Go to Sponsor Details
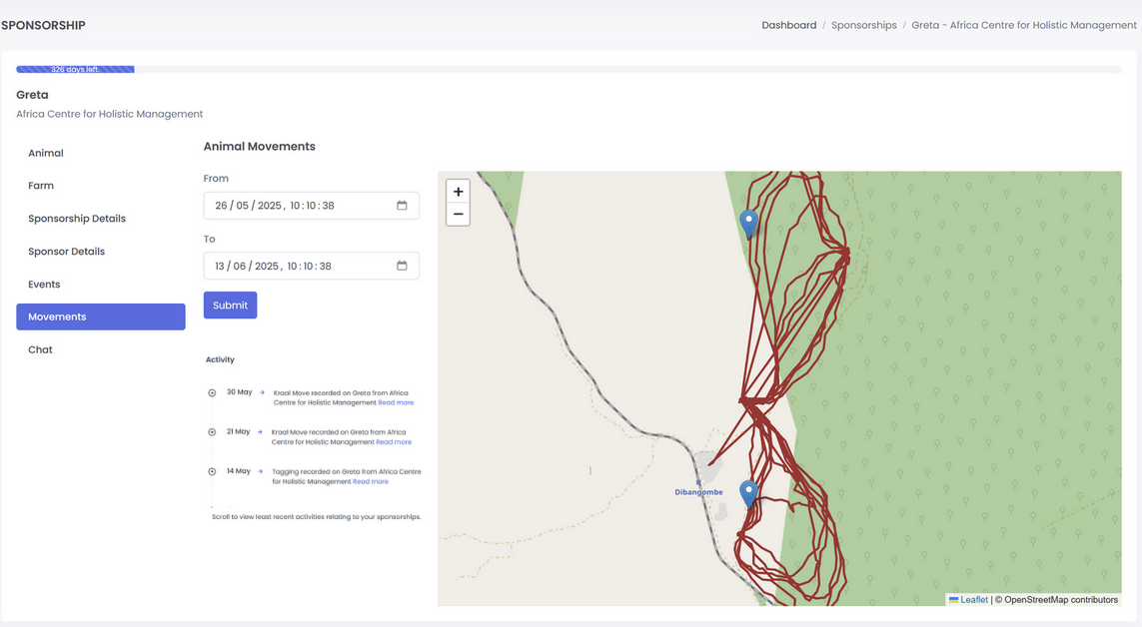This screenshot has width=1142, height=627. click(101, 251)
